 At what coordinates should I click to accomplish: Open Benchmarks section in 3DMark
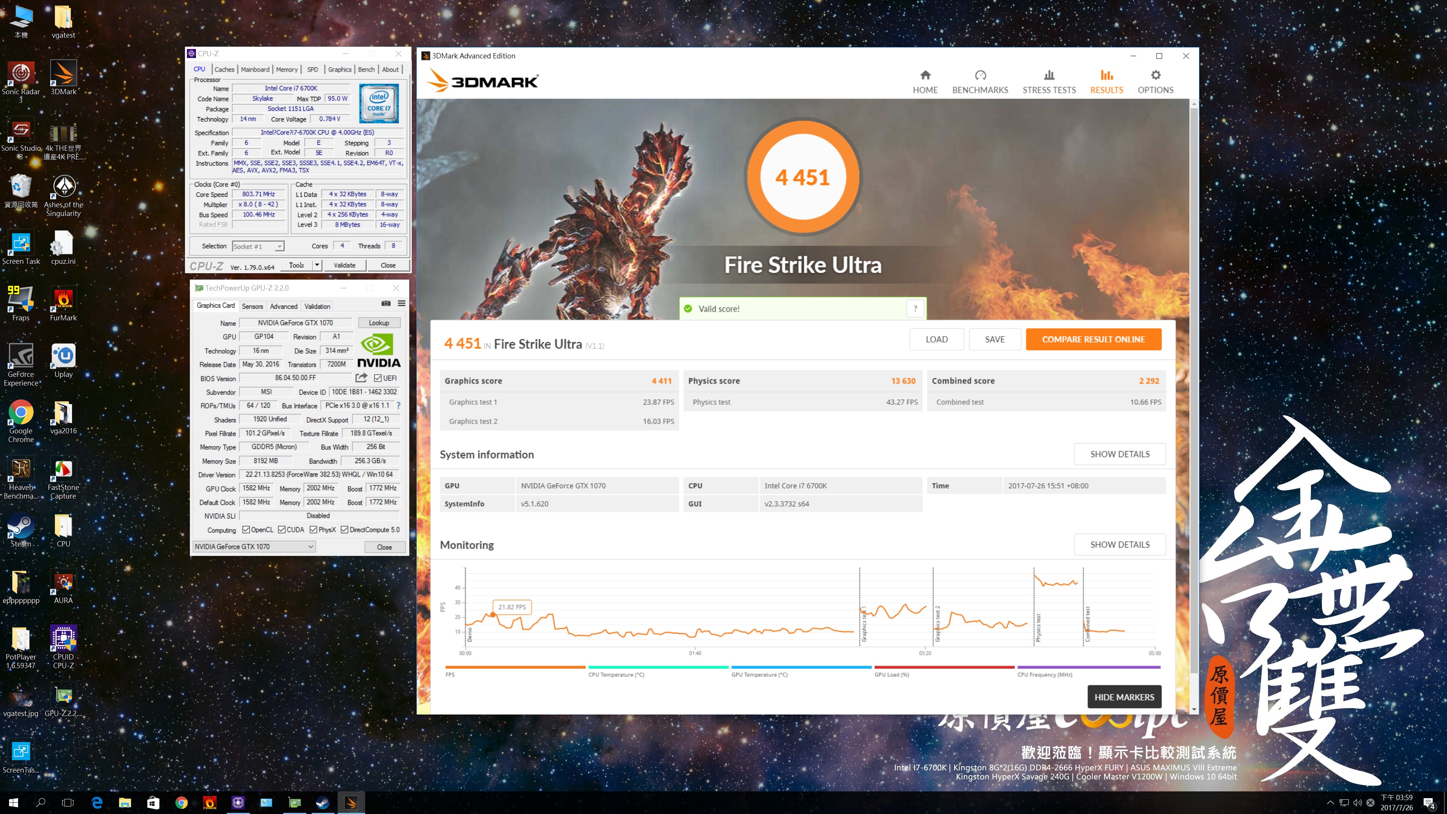click(x=980, y=82)
